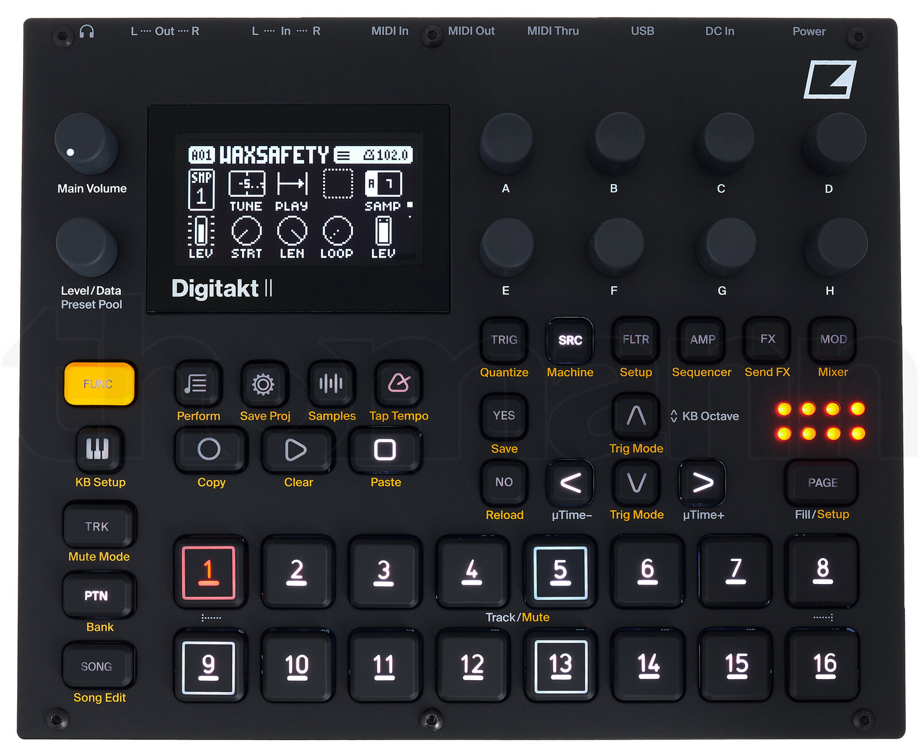Toggle trig key 3
Image resolution: width=920 pixels, height=755 pixels.
[384, 572]
